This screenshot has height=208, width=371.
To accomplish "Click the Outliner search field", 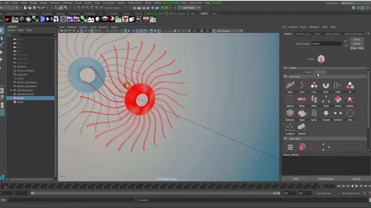I will pyautogui.click(x=32, y=35).
